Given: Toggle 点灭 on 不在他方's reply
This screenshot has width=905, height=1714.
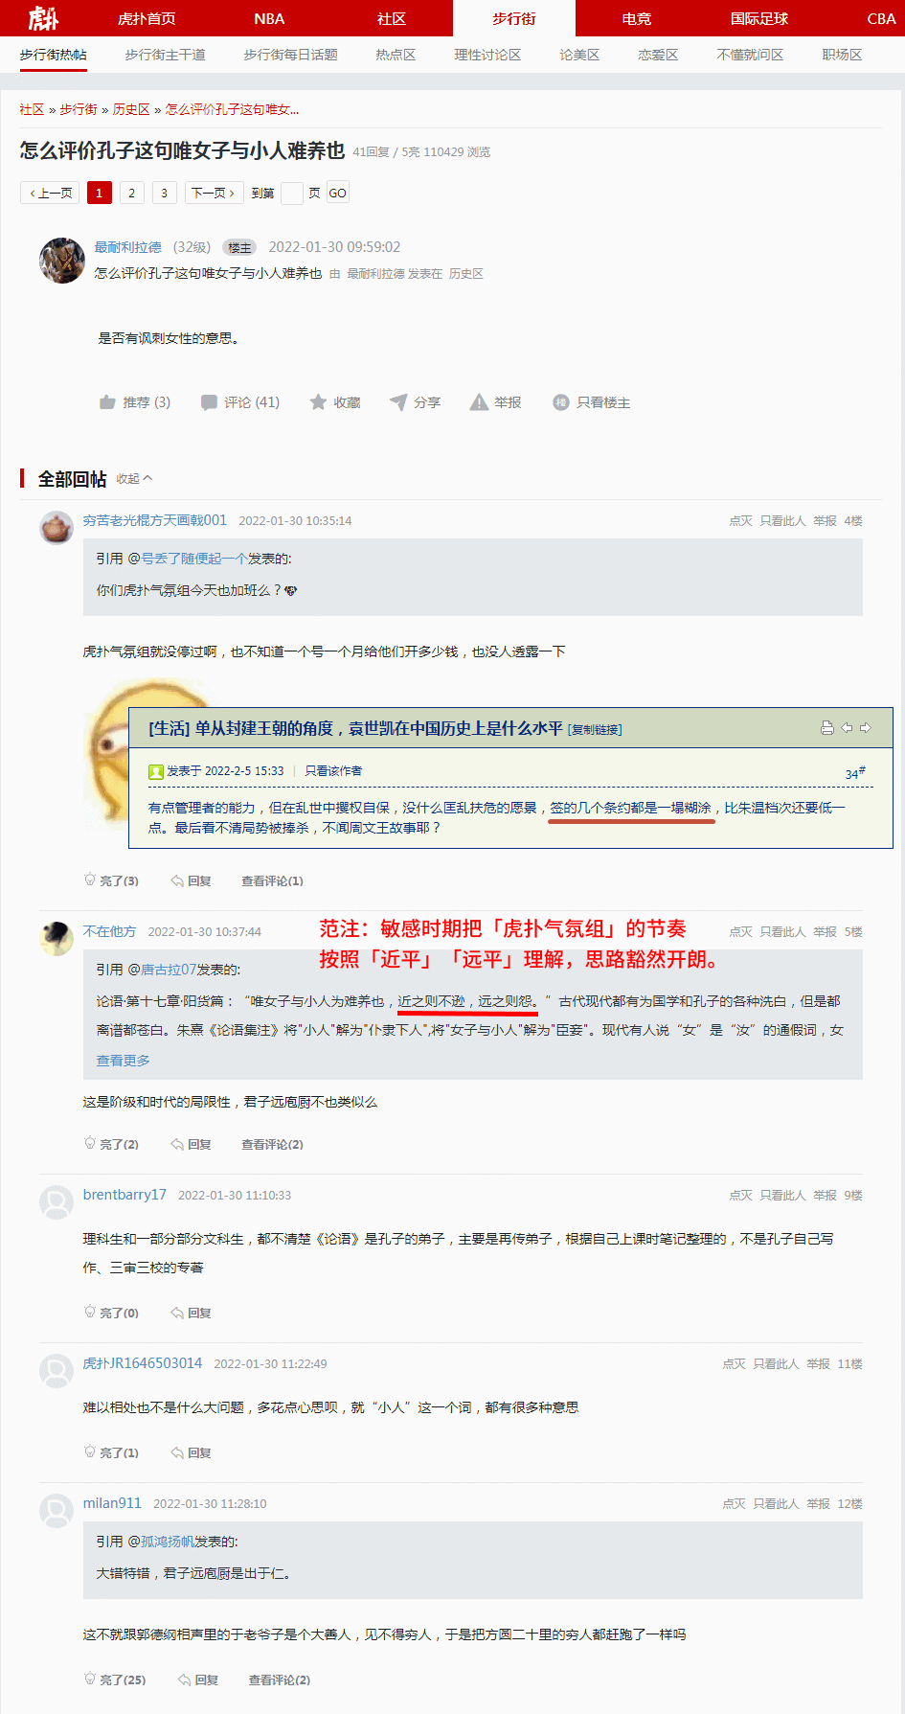Looking at the screenshot, I should coord(740,931).
